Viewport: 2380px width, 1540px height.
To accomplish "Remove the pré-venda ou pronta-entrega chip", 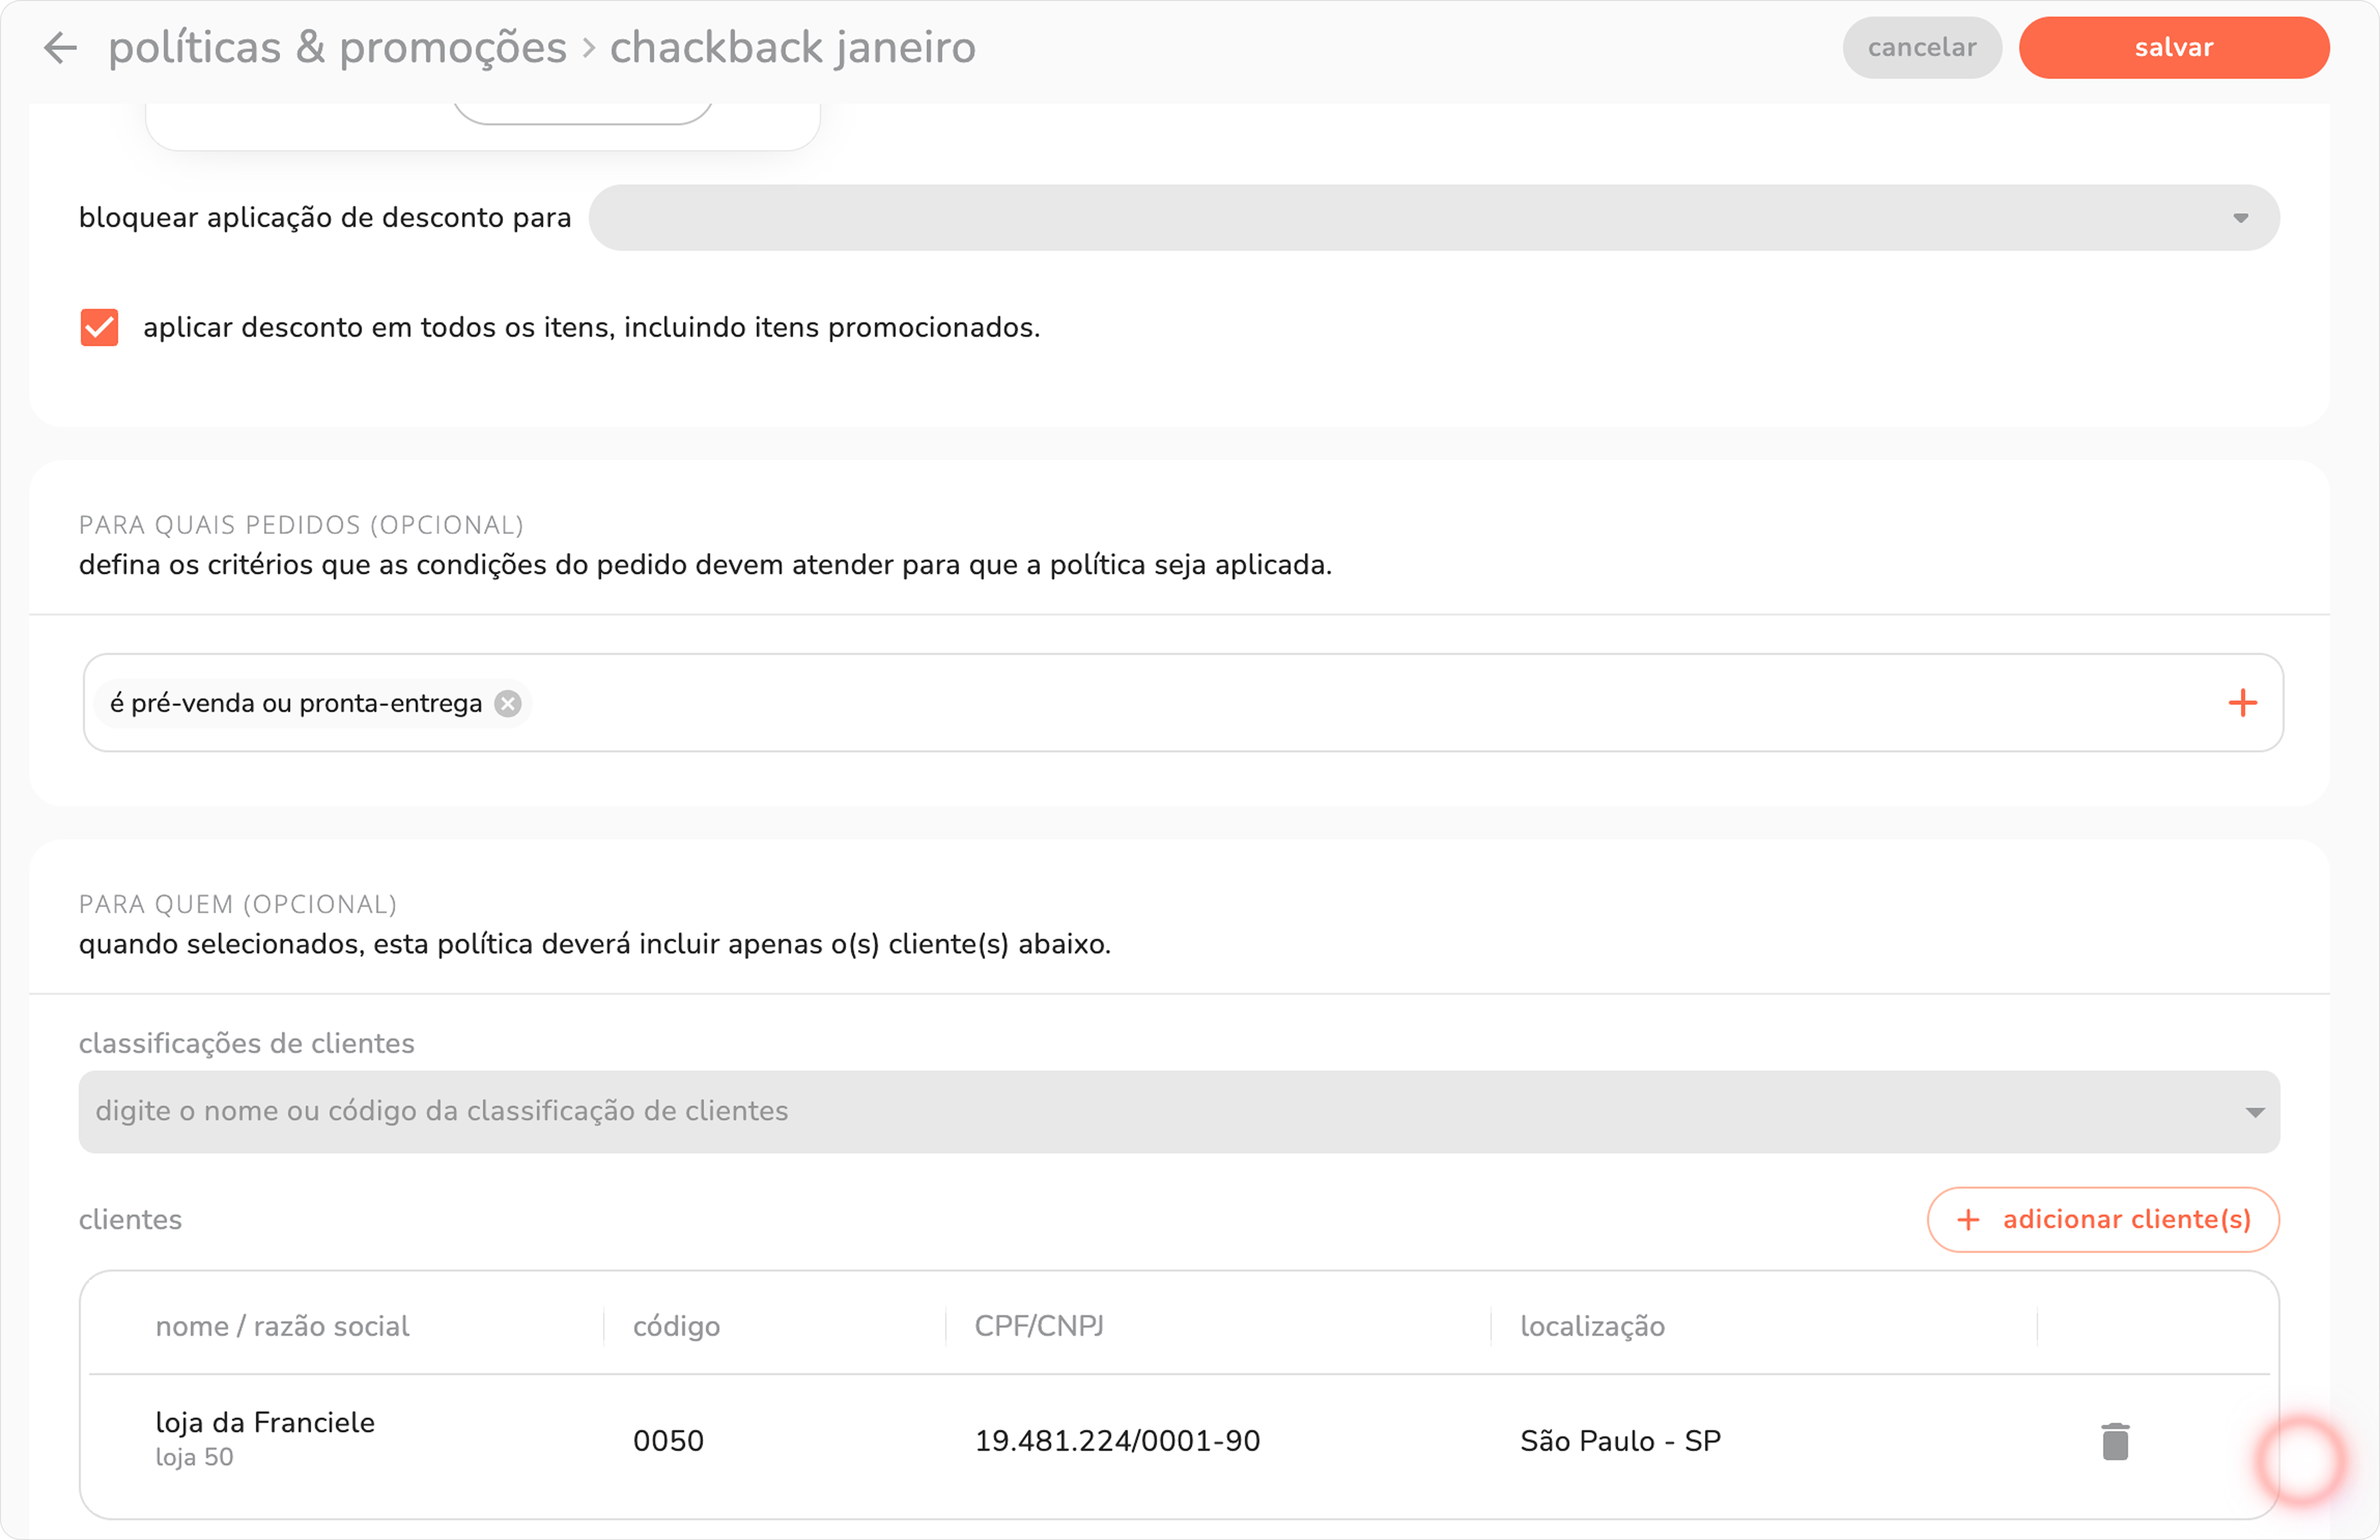I will point(508,704).
